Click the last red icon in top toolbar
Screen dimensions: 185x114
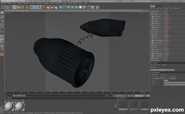pos(97,7)
